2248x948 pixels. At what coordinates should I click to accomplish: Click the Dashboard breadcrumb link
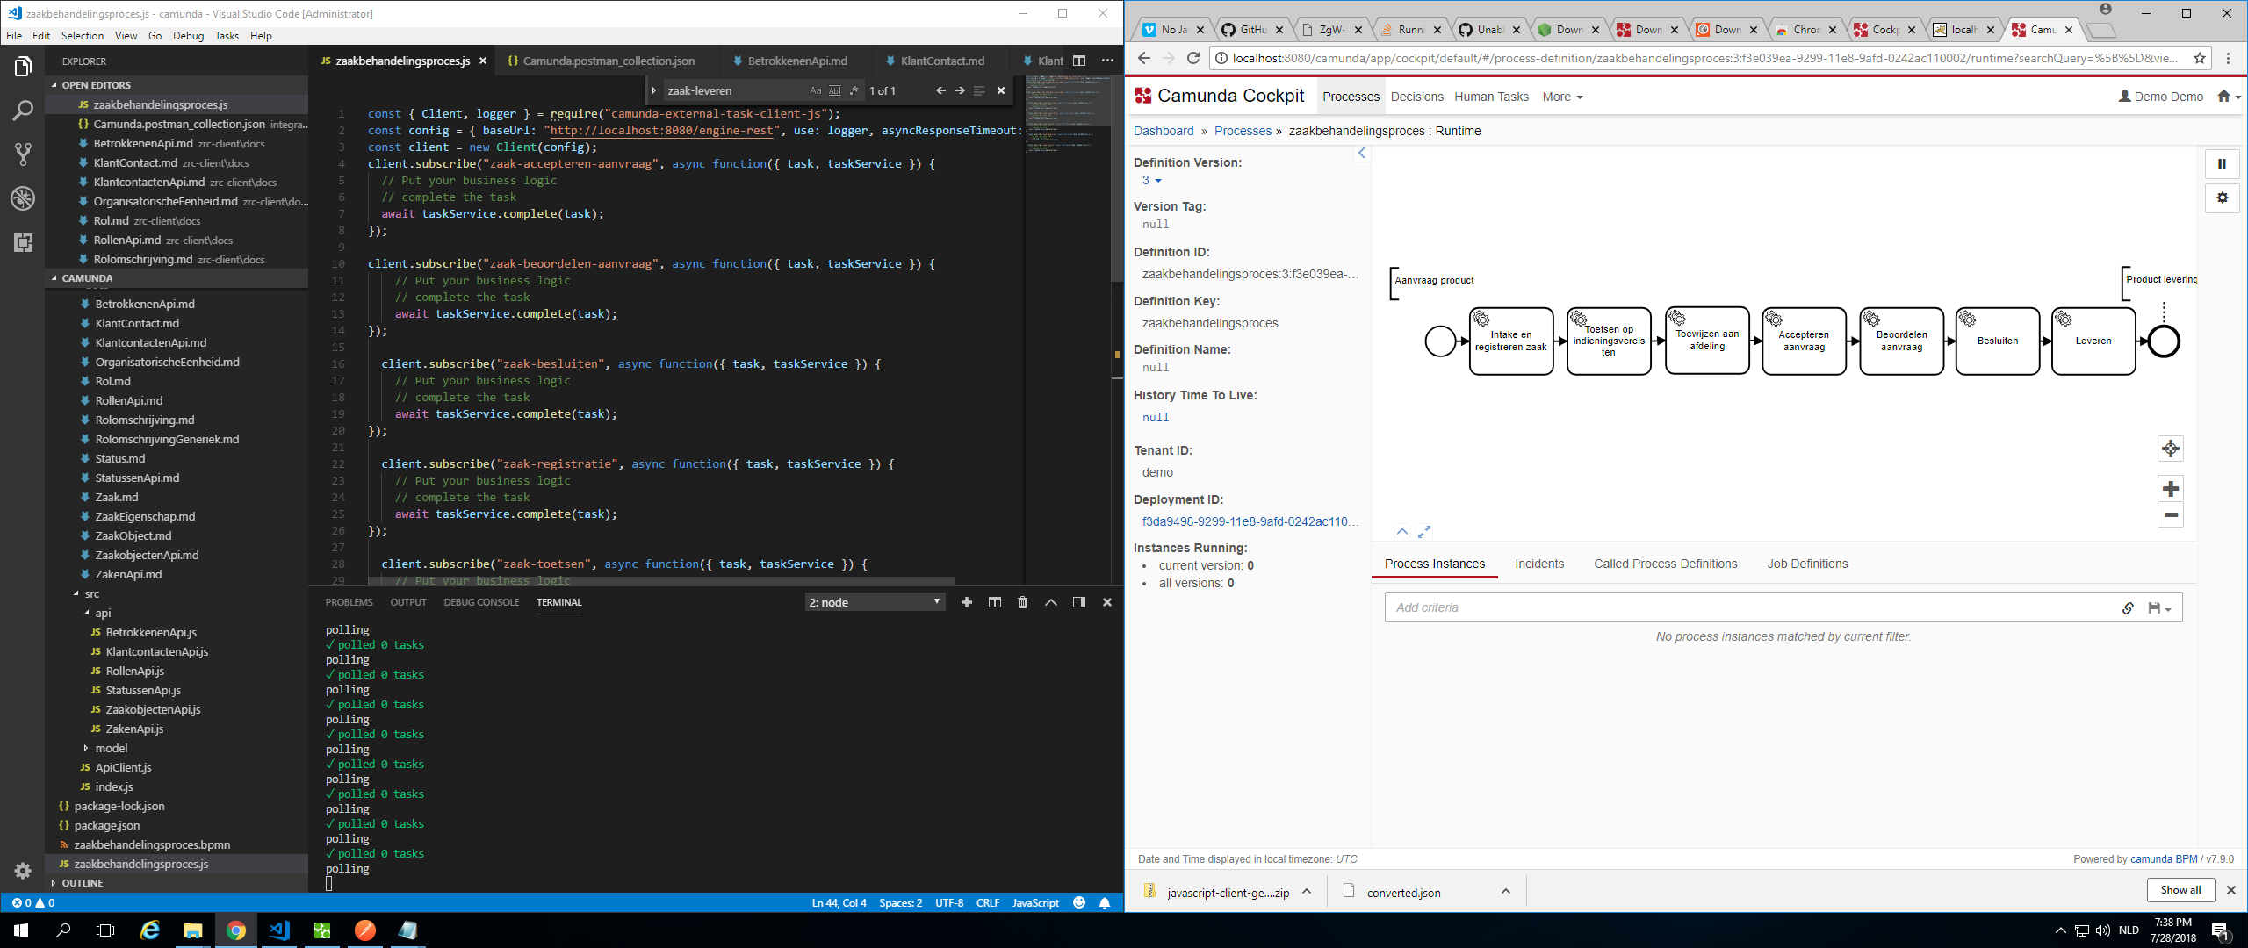click(1163, 131)
